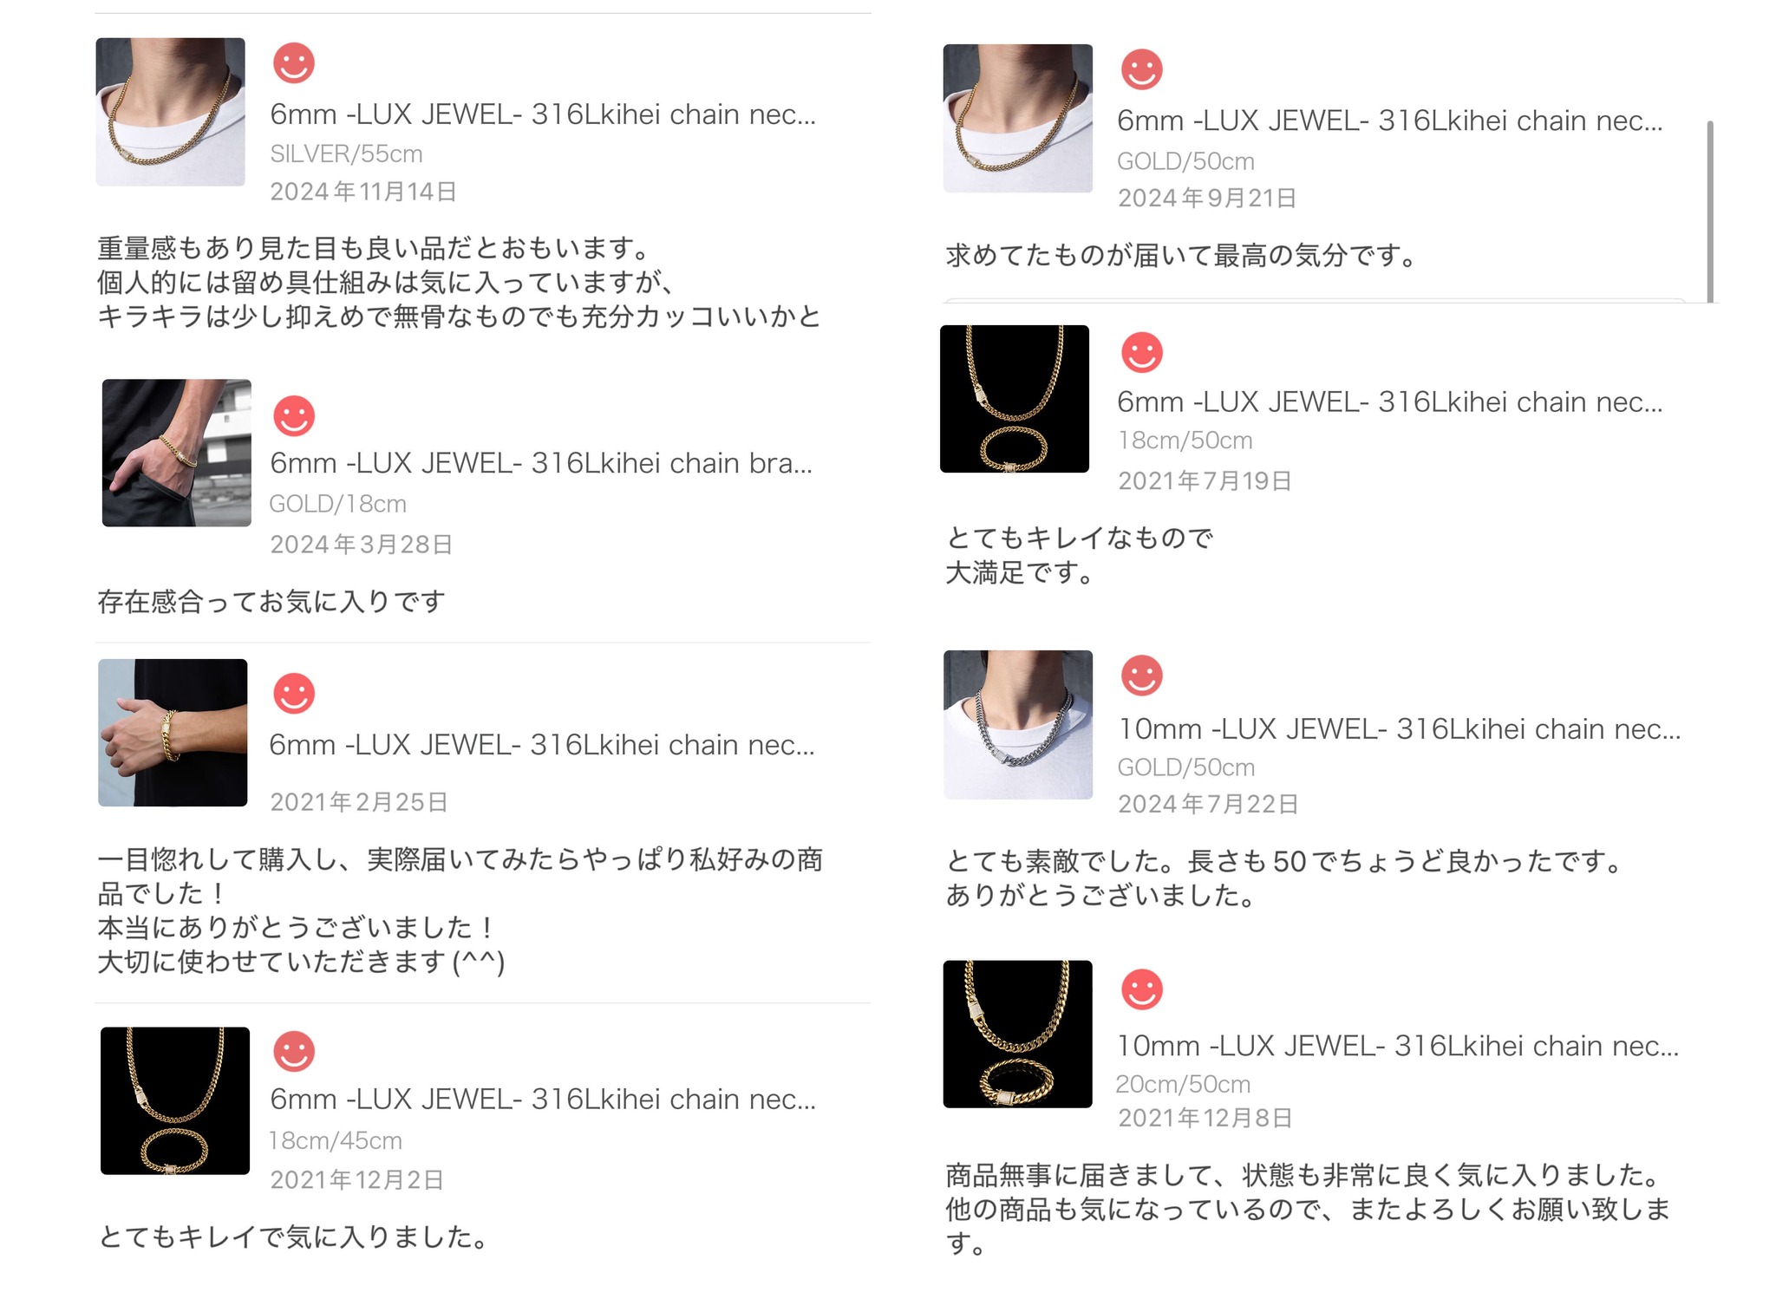Viewport: 1776px width, 1299px height.
Task: Open silver chain necklace thumbnail 10mm review
Action: pos(1018,725)
